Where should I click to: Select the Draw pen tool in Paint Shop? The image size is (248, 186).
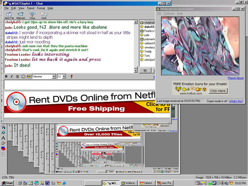[3, 143]
